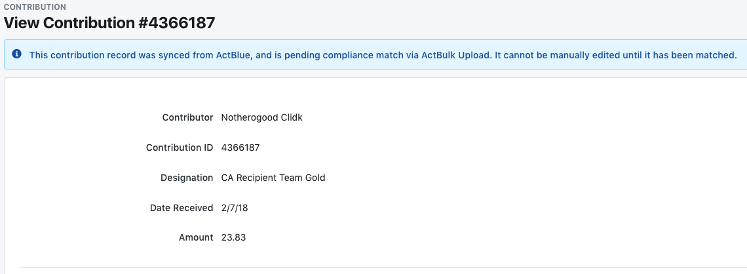Screen dimensions: 747x274
Task: Click the info icon in the blue banner
Action: 16,54
